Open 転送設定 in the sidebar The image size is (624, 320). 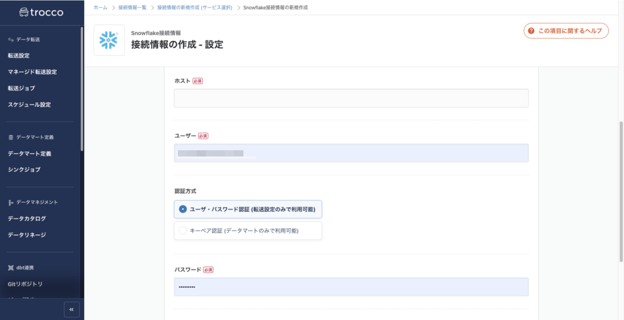[19, 55]
